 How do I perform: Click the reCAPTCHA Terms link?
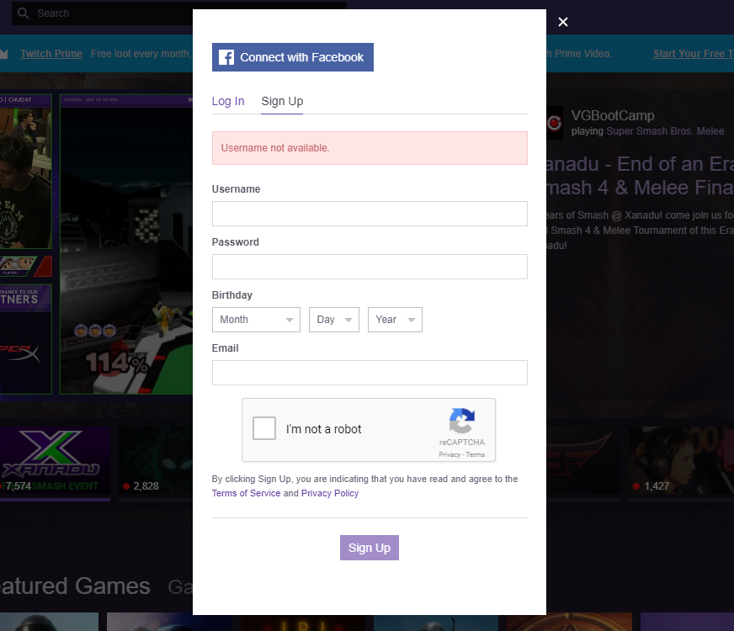[475, 454]
